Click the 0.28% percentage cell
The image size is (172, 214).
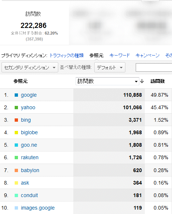coord(161,170)
